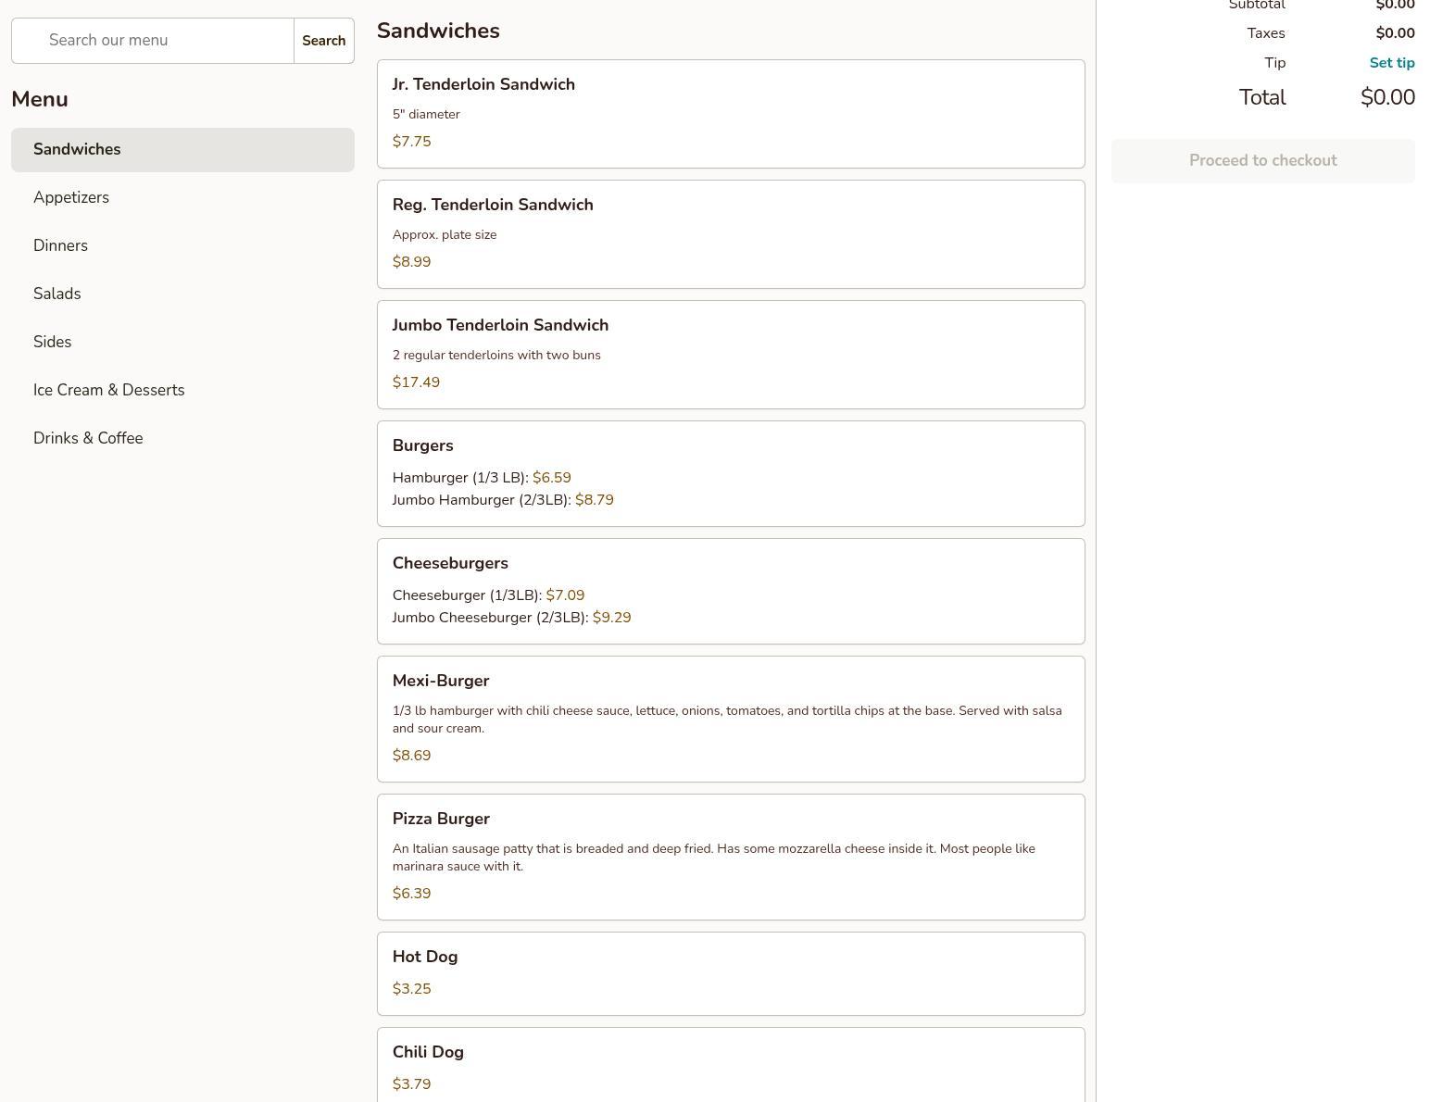The image size is (1430, 1102).
Task: Add the Hot Dog item
Action: click(730, 973)
